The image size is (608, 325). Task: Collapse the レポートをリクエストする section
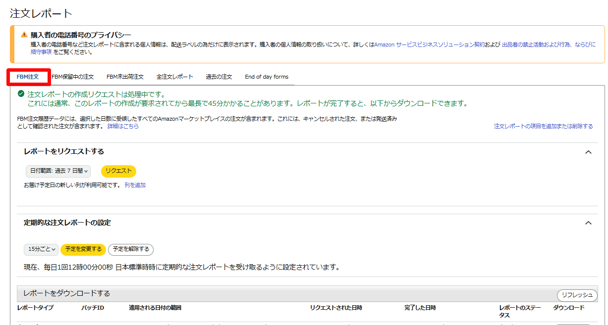click(588, 152)
